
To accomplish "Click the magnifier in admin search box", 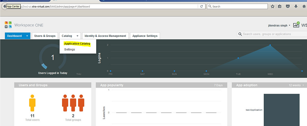I will (x=240, y=34).
